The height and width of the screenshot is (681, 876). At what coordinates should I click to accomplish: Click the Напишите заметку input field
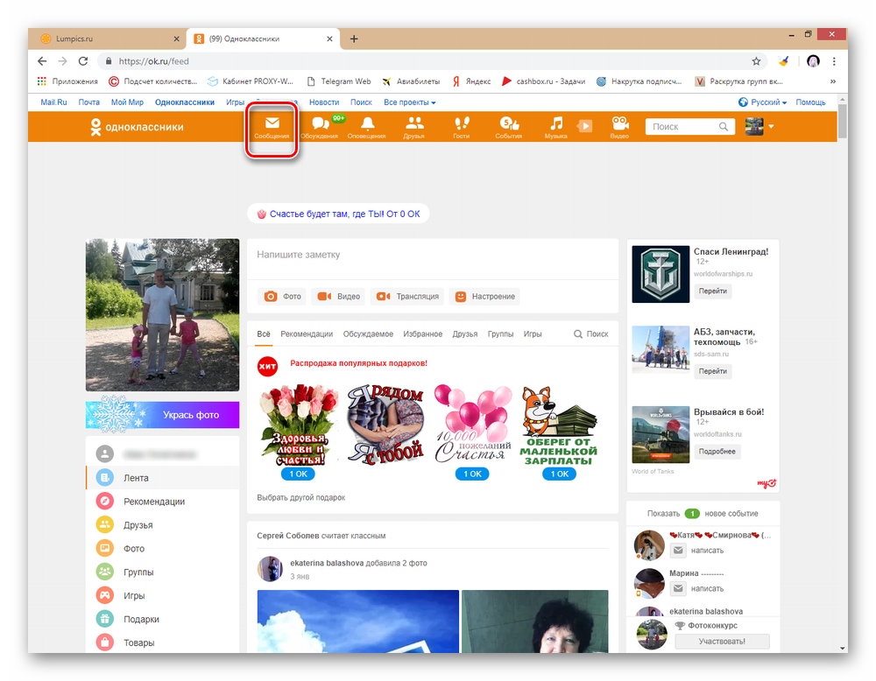point(432,255)
